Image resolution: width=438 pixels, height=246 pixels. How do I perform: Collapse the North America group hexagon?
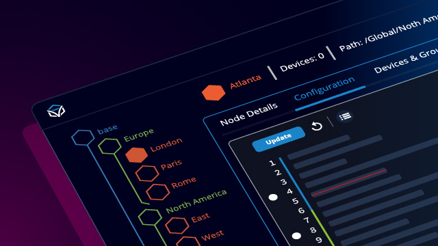(x=150, y=217)
